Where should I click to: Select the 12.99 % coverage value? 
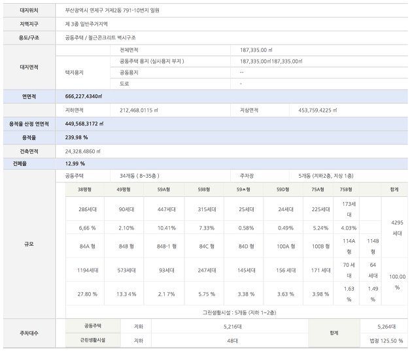75,164
